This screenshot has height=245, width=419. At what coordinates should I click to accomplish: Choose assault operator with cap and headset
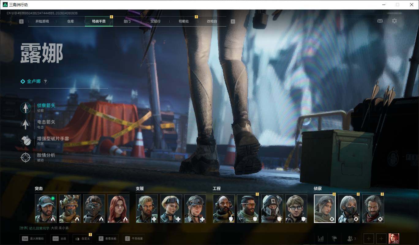pyautogui.click(x=46, y=209)
